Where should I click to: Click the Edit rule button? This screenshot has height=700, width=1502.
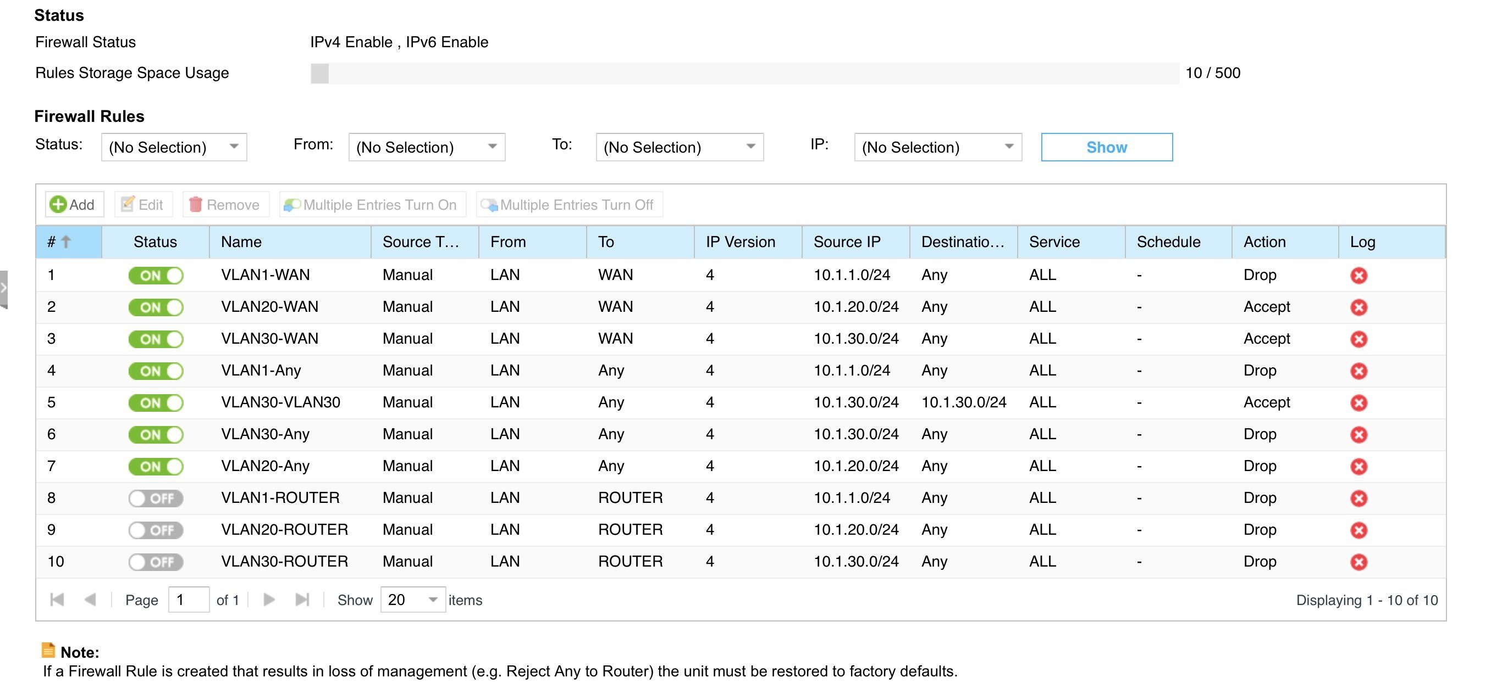click(143, 204)
